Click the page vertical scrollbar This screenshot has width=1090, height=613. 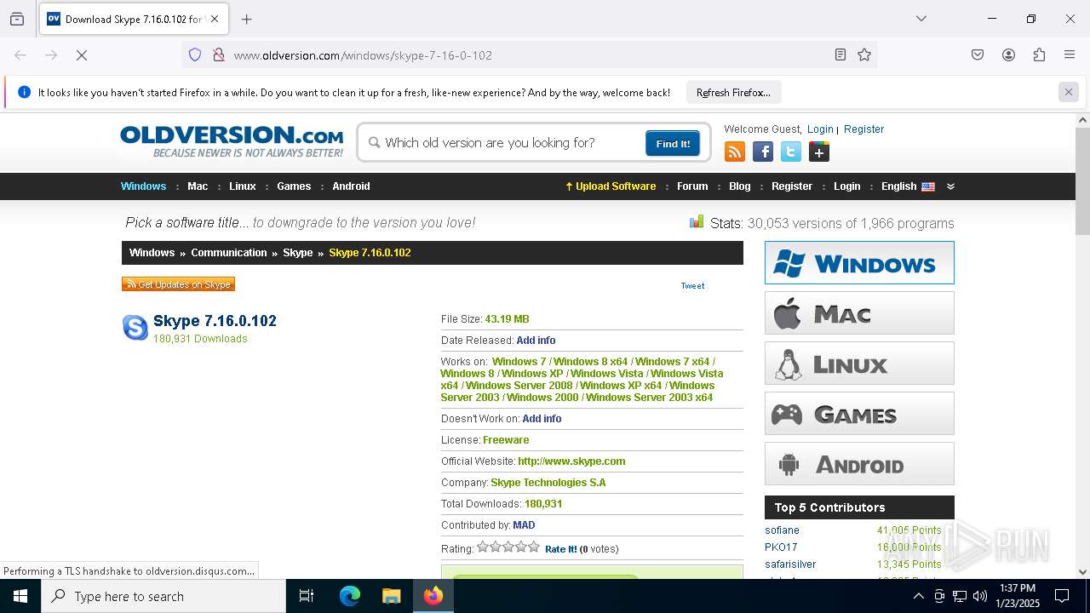(x=1082, y=181)
